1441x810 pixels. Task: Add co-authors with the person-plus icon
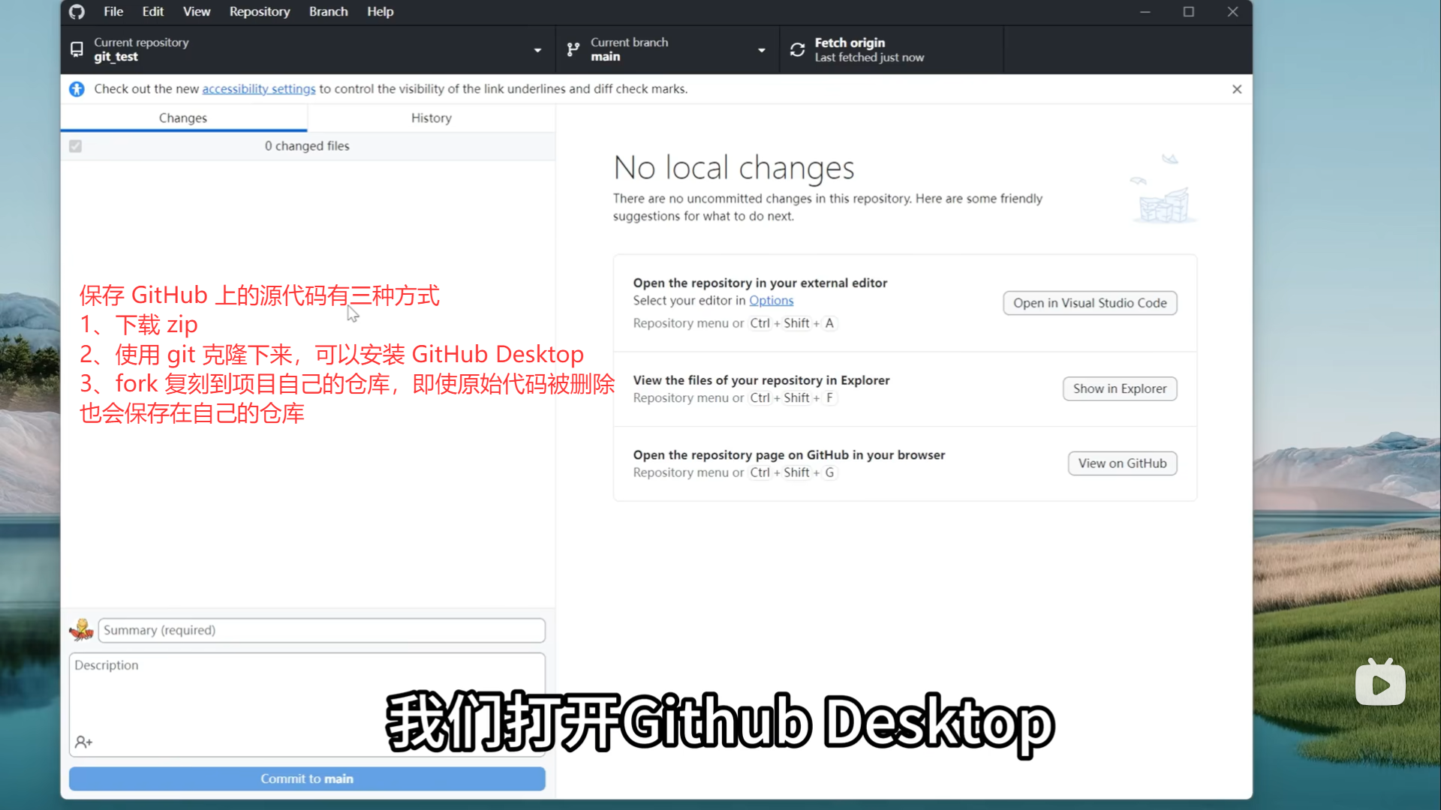tap(83, 742)
